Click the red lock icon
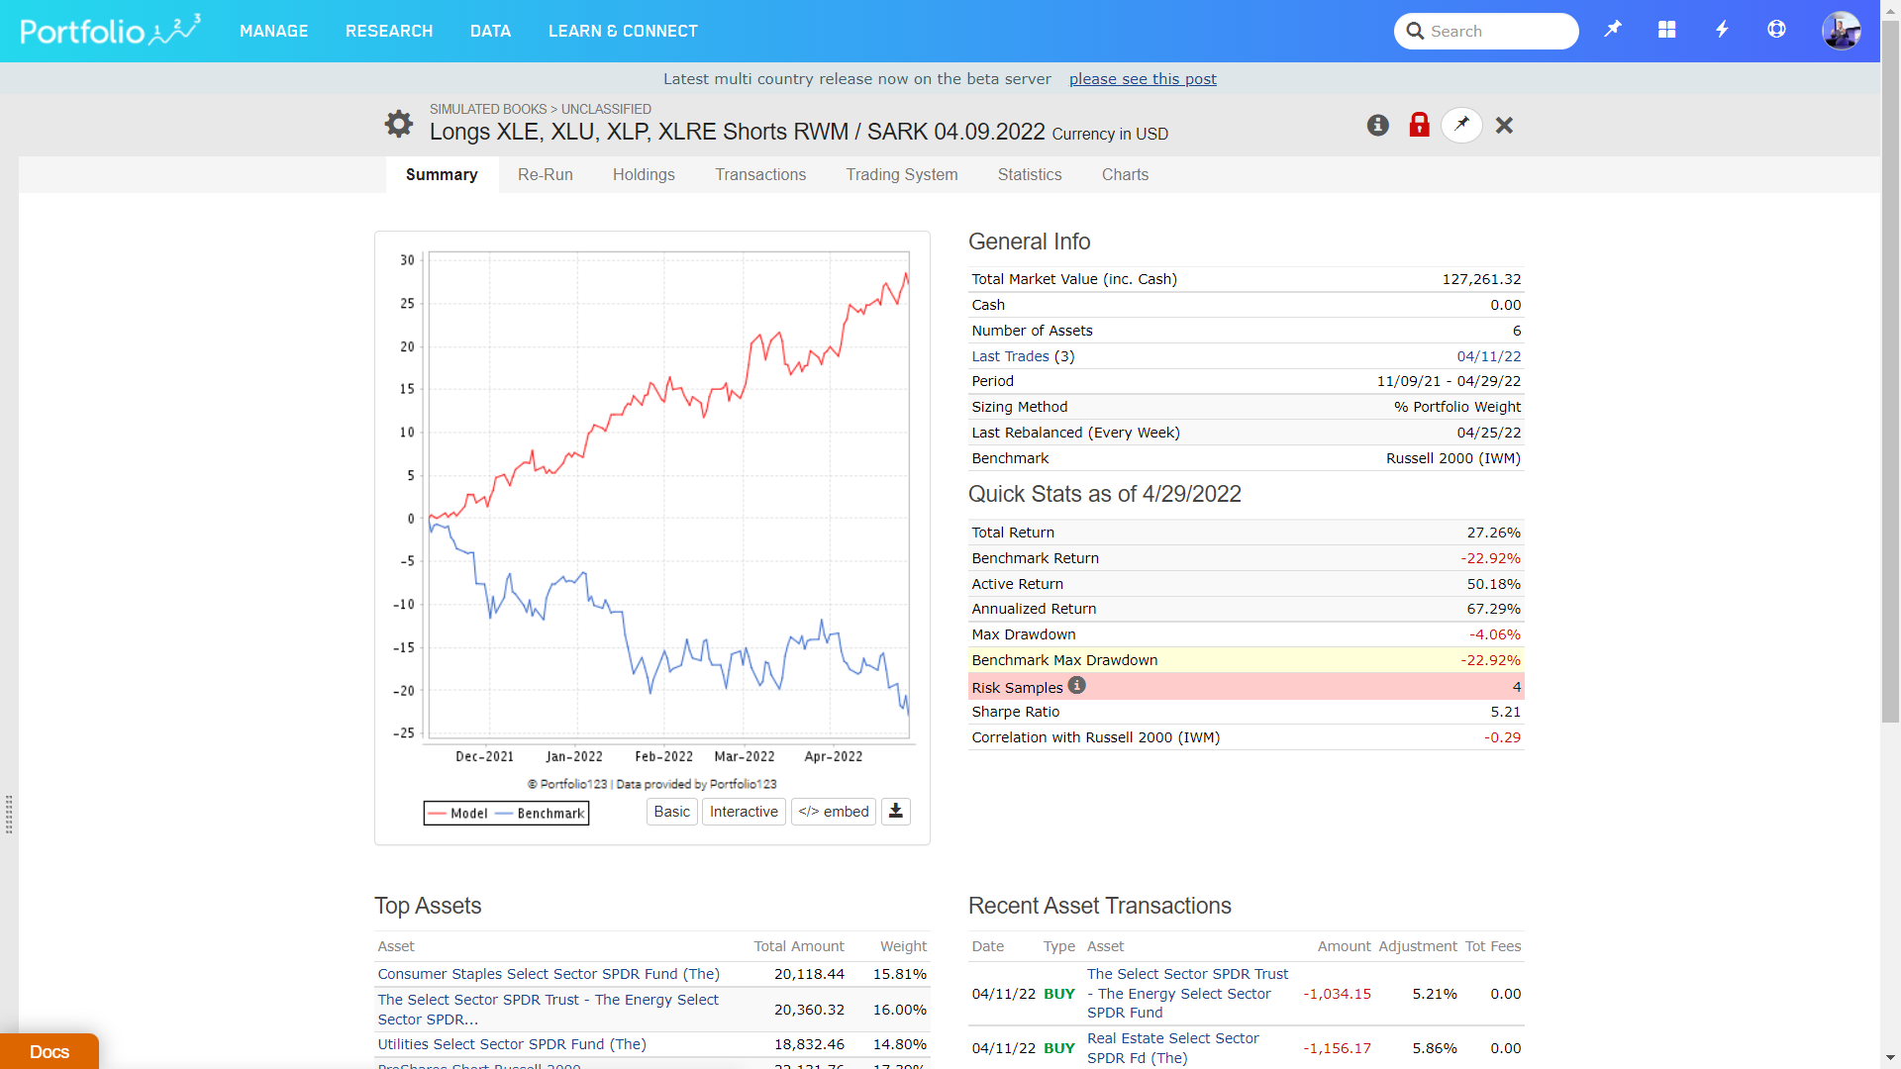The image size is (1901, 1069). (1419, 125)
